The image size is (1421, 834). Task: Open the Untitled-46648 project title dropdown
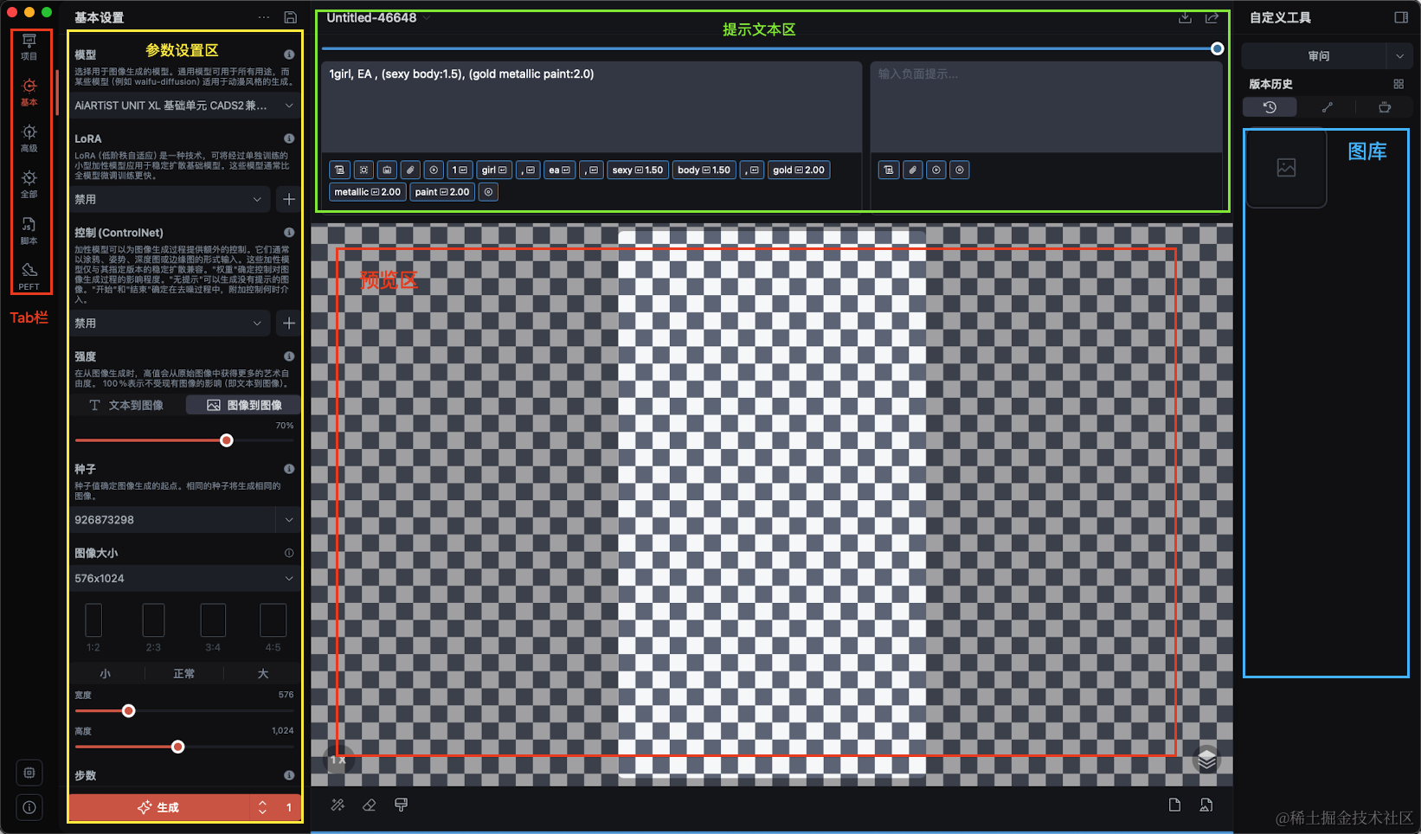tap(378, 17)
